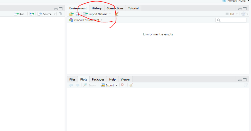The height and width of the screenshot is (131, 251).
Task: Click Import Dataset button
Action: (95, 14)
